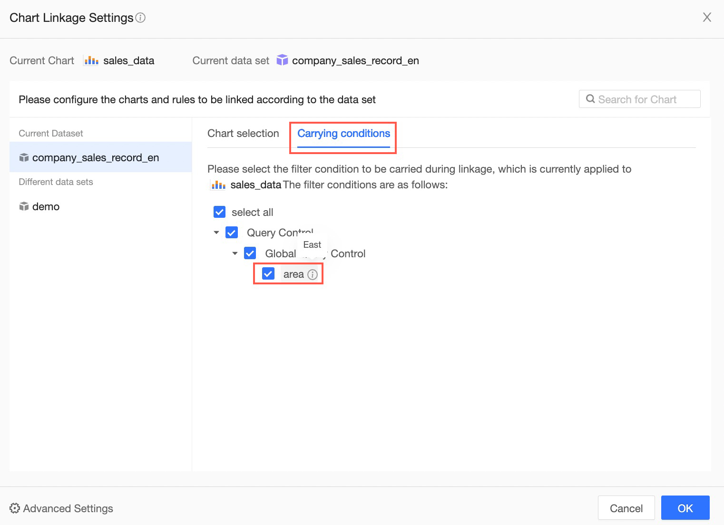Uncheck the area filter condition checkbox

tap(268, 274)
